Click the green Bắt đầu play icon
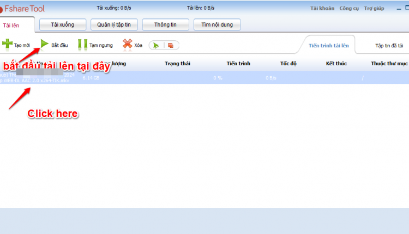Viewport: 409px width, 234px height. (45, 44)
